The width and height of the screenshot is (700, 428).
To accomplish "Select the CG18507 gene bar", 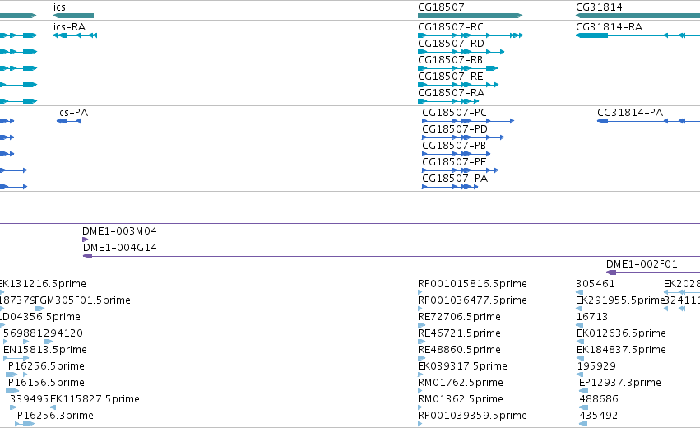I will 470,16.
